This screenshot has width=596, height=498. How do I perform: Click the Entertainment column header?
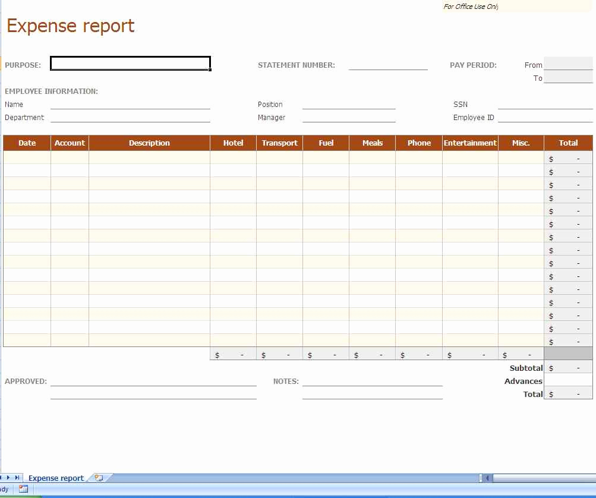coord(469,143)
